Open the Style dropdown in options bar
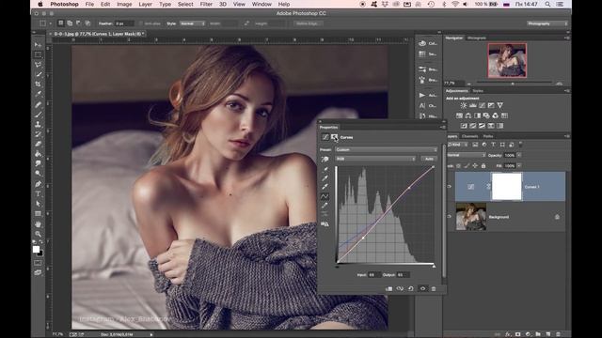This screenshot has width=602, height=338. tap(192, 23)
